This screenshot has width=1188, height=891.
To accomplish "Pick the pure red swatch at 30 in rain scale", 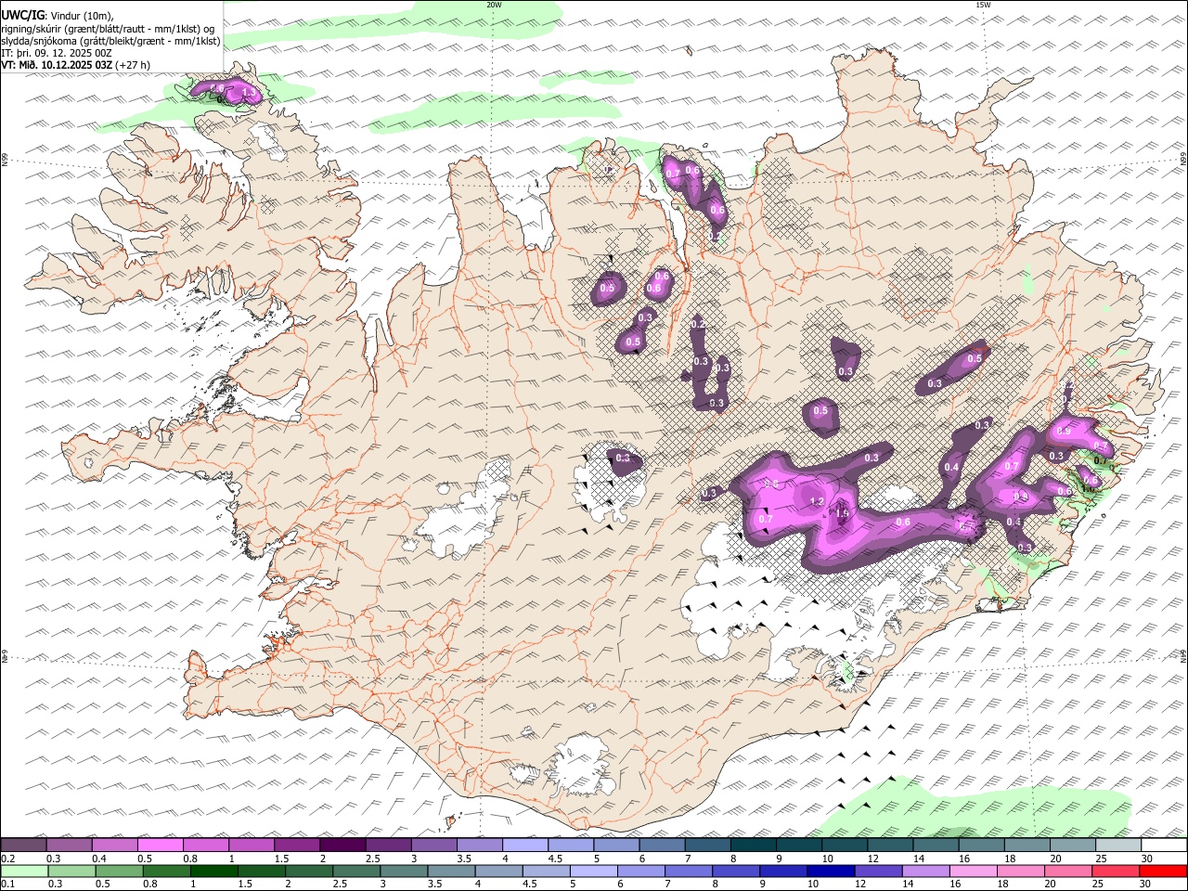I will coord(1164,870).
